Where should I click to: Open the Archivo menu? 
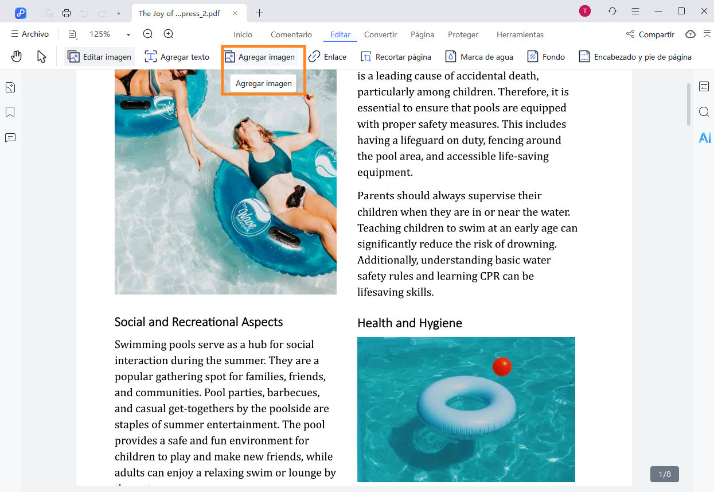(x=30, y=34)
